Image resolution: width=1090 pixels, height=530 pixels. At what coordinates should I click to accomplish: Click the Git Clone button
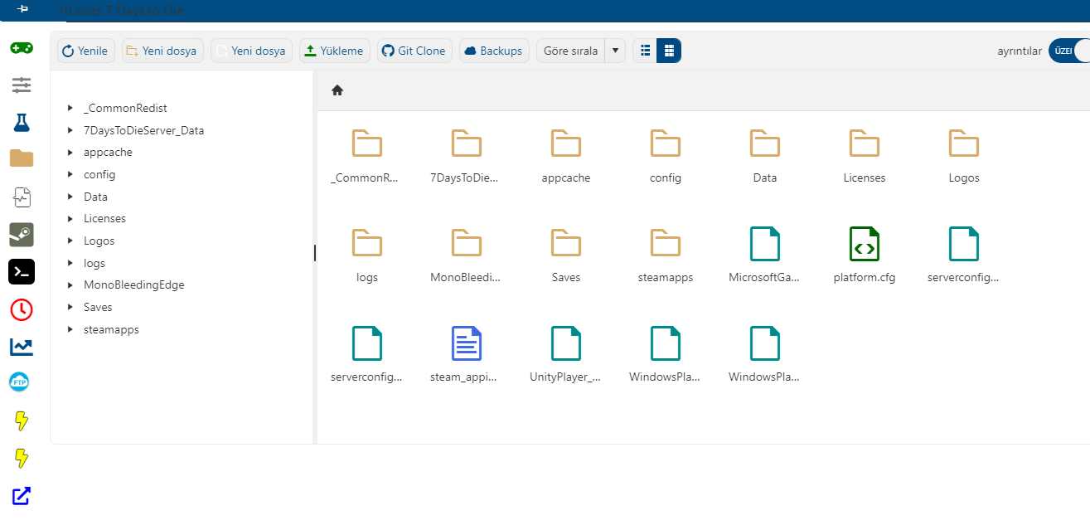pos(414,51)
